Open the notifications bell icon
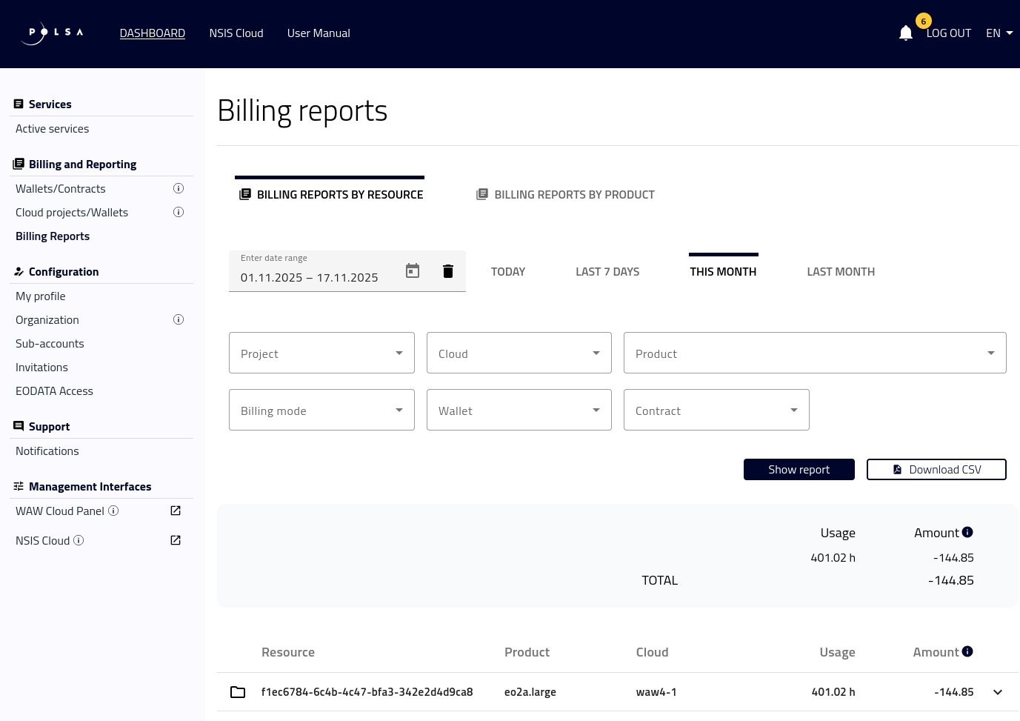The width and height of the screenshot is (1020, 721). coord(905,33)
